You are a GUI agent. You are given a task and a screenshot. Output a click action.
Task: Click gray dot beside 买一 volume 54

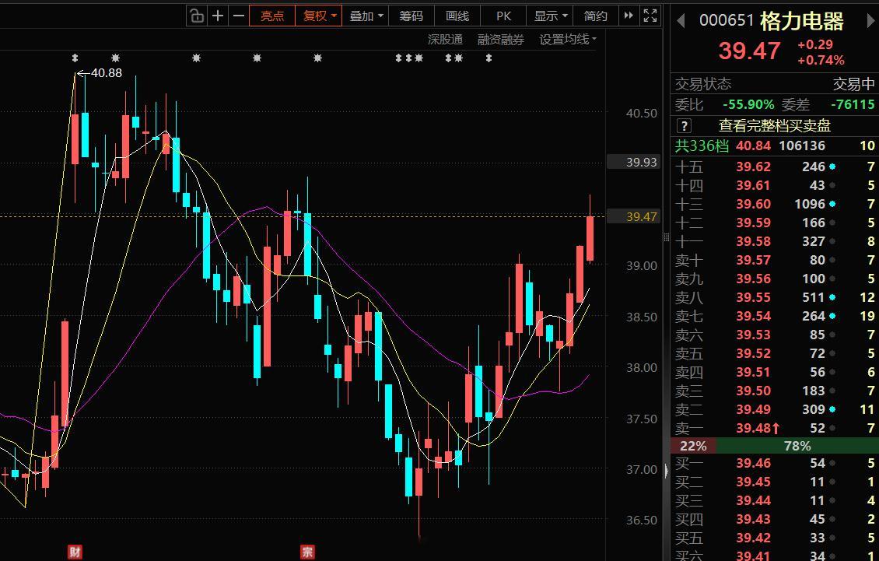832,464
